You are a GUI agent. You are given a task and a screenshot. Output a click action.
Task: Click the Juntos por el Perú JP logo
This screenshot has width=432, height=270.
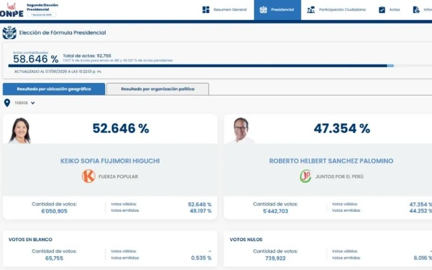coord(306,177)
